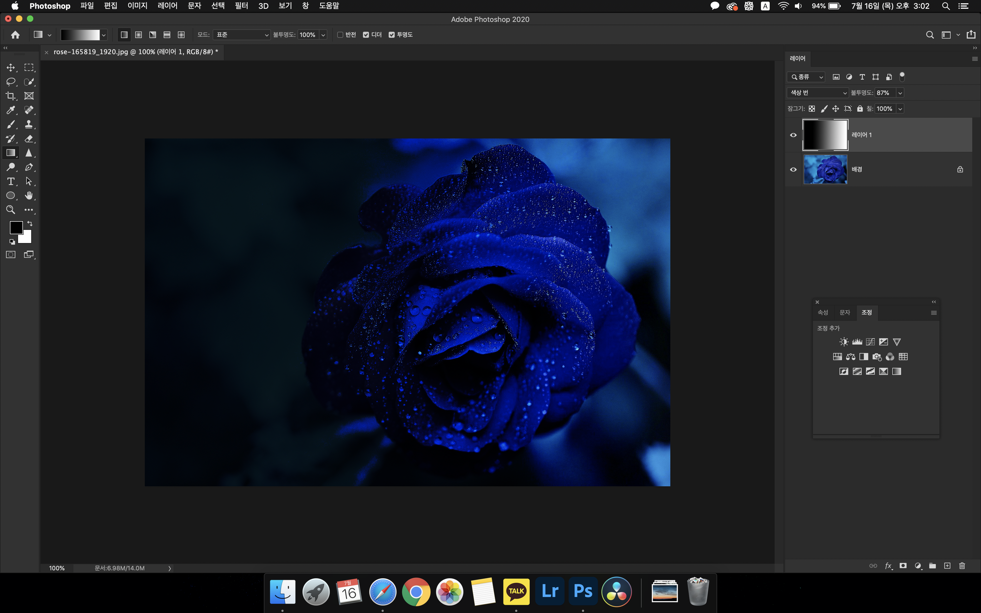Viewport: 981px width, 613px height.
Task: Select the Clone Stamp tool
Action: click(29, 125)
